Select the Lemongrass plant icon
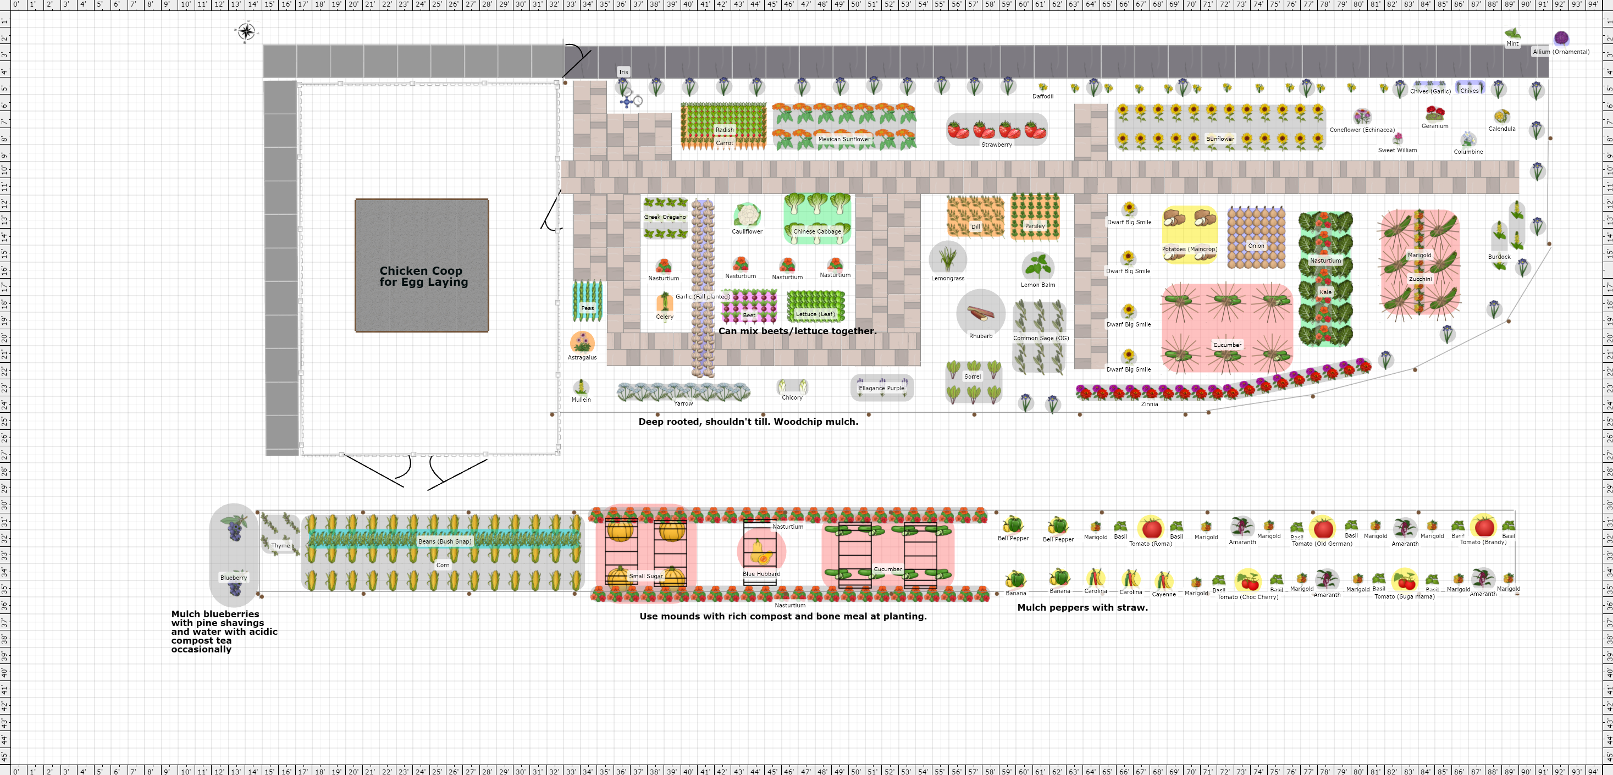This screenshot has height=775, width=1613. tap(947, 259)
